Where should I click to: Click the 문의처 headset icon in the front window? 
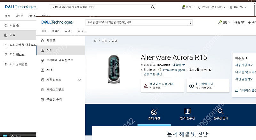(236, 22)
